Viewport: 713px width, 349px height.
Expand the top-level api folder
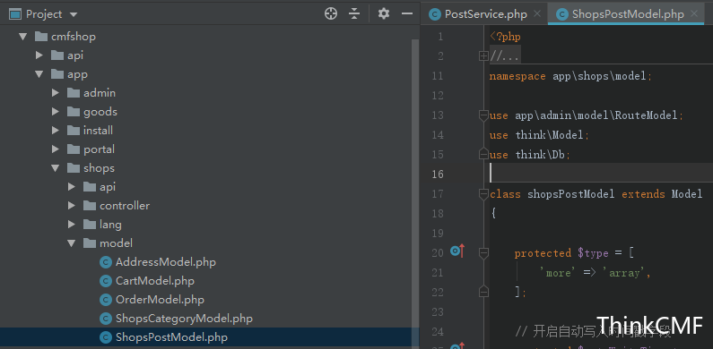(x=39, y=55)
